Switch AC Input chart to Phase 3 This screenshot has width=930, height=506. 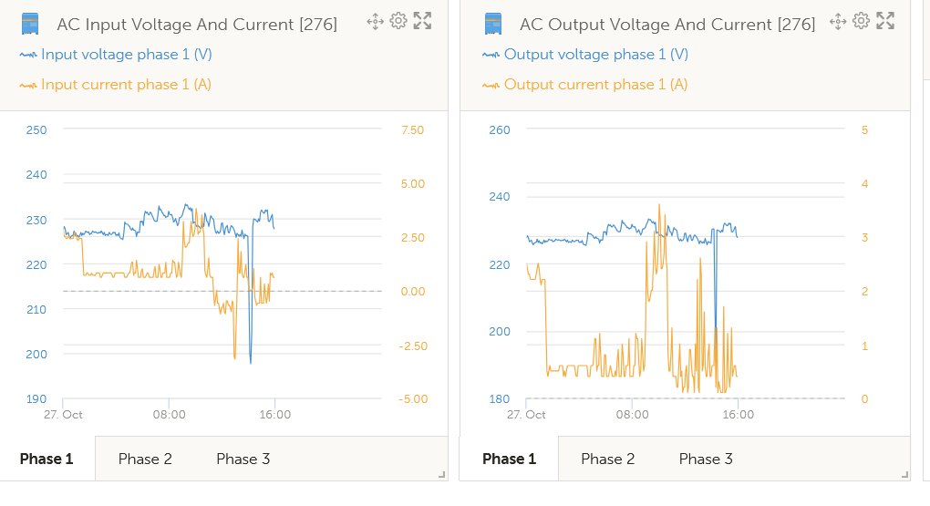pos(243,459)
